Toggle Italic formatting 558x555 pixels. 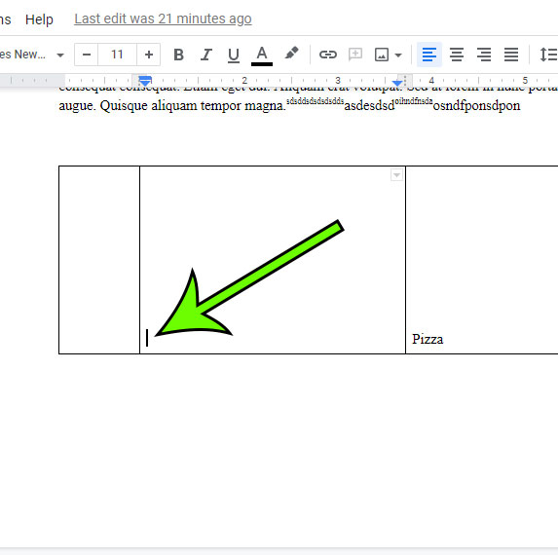[x=206, y=55]
